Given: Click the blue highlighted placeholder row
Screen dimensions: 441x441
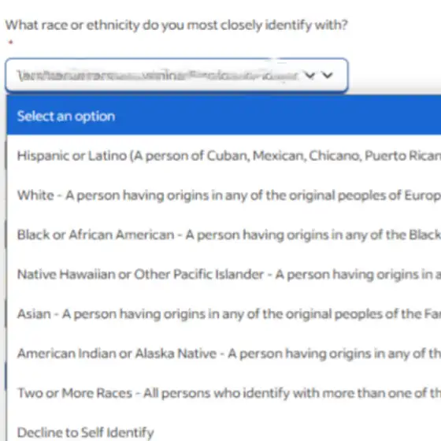Looking at the screenshot, I should [x=224, y=117].
